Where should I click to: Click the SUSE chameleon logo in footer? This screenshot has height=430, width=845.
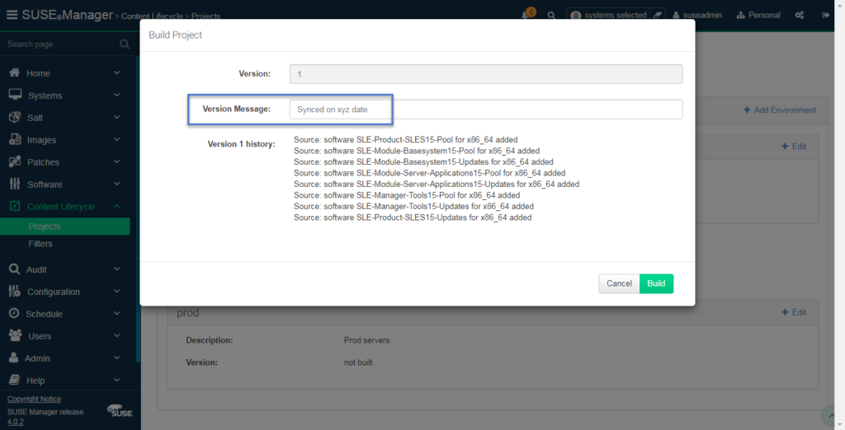coord(120,410)
